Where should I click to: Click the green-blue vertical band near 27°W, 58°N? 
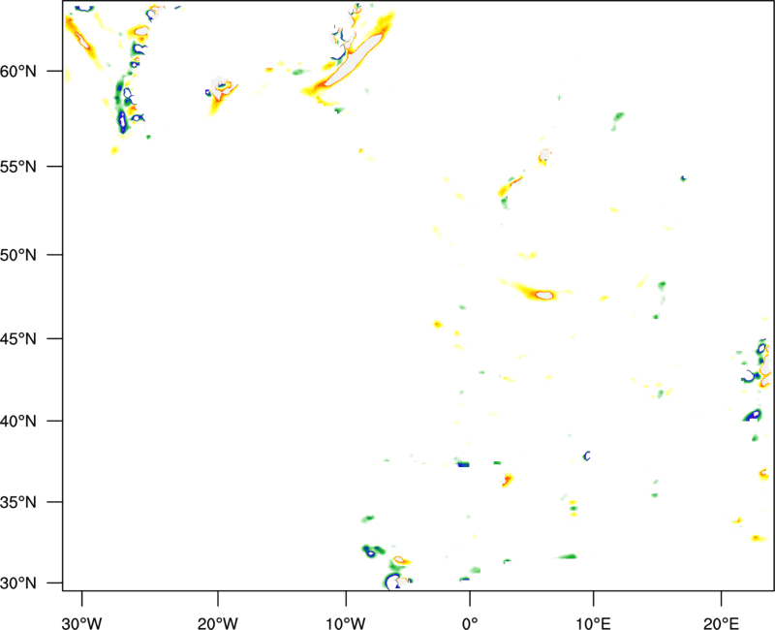click(123, 107)
